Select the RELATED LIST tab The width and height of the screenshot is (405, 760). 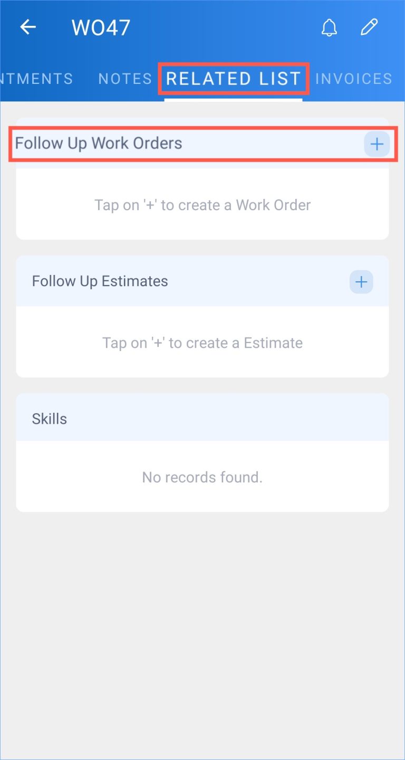[234, 78]
